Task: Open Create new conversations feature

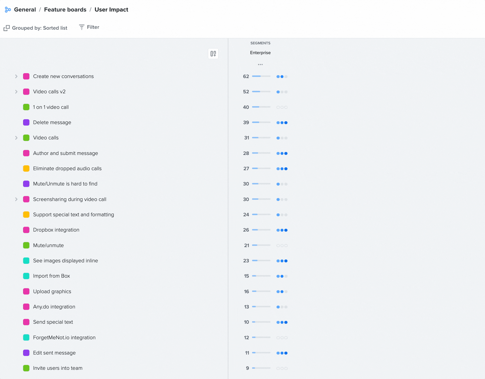Action: pos(63,76)
